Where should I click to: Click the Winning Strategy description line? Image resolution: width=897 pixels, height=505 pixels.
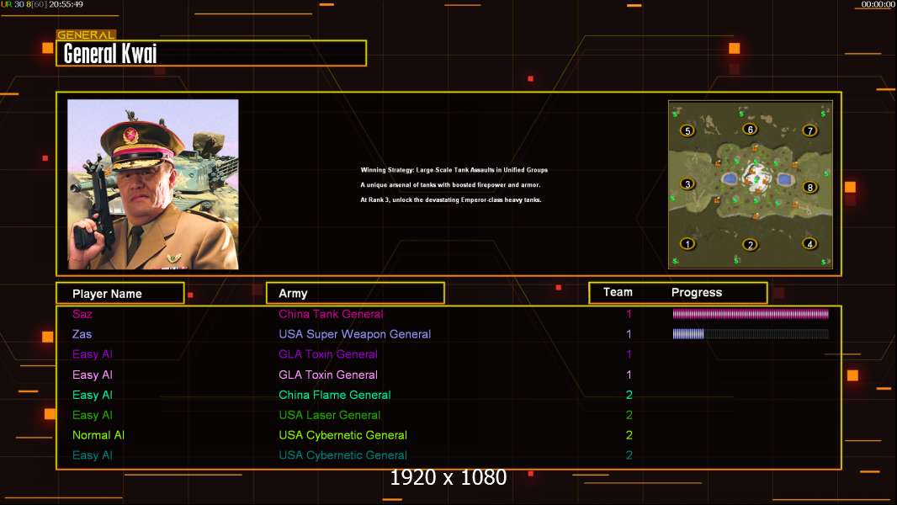454,170
